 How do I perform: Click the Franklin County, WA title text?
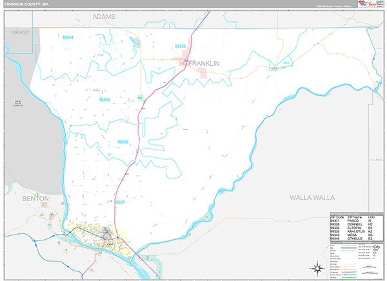(x=26, y=5)
